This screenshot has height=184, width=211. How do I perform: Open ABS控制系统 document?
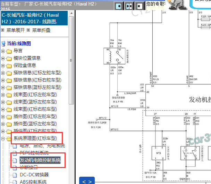(x=33, y=182)
